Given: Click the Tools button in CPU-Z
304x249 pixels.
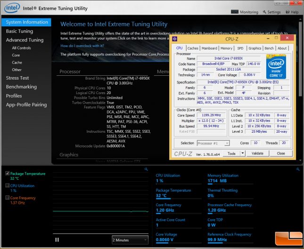Looking at the screenshot, I should coord(231,153).
